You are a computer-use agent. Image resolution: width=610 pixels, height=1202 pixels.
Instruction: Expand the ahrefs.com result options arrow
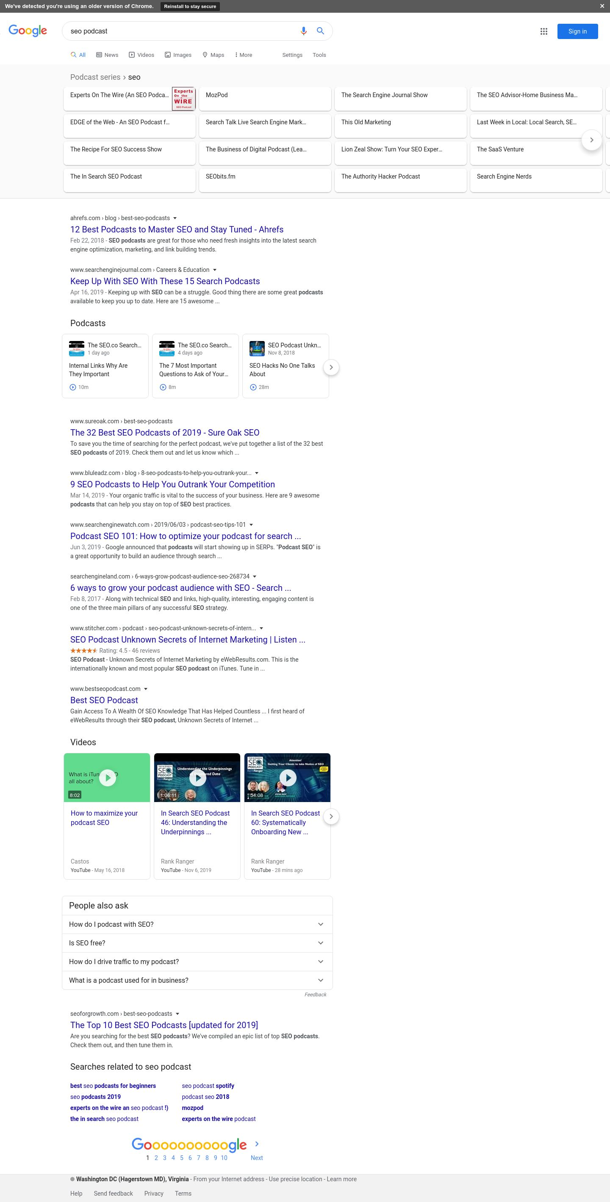click(175, 218)
